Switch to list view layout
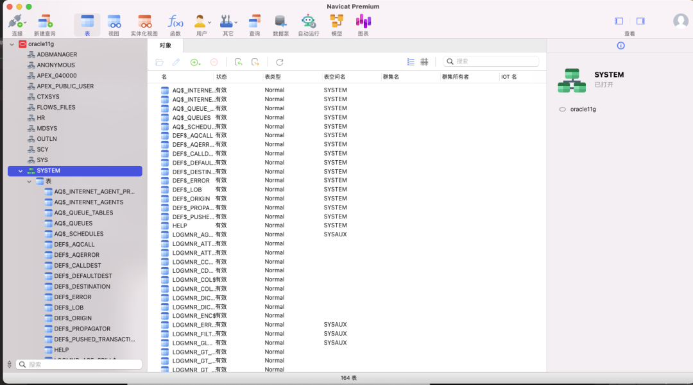 click(411, 61)
